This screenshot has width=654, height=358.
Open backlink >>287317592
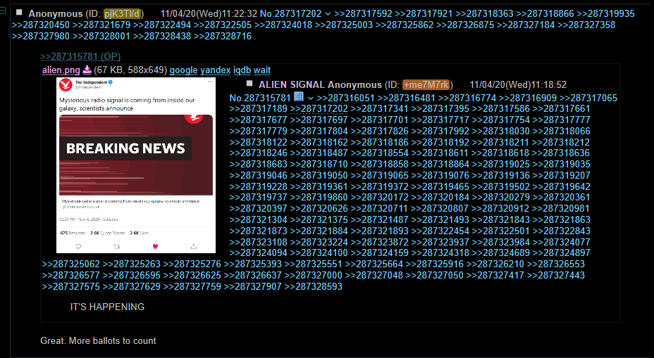pyautogui.click(x=363, y=14)
